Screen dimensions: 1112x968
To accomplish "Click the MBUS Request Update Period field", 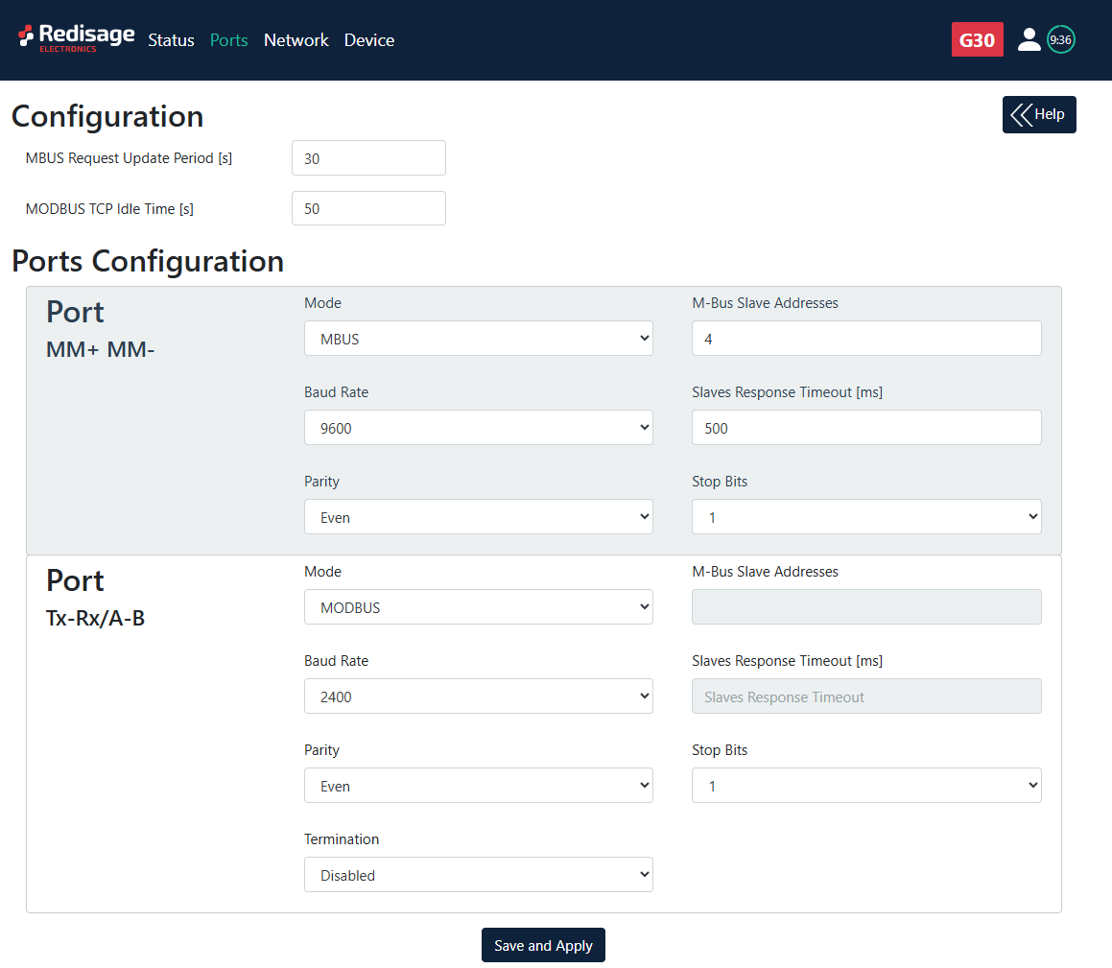I will click(x=368, y=158).
